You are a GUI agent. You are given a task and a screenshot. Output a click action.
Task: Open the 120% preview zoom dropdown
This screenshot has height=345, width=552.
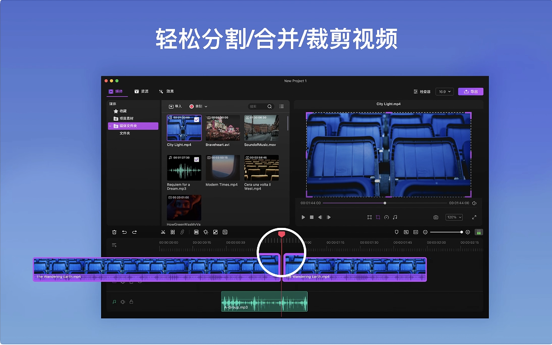[454, 217]
